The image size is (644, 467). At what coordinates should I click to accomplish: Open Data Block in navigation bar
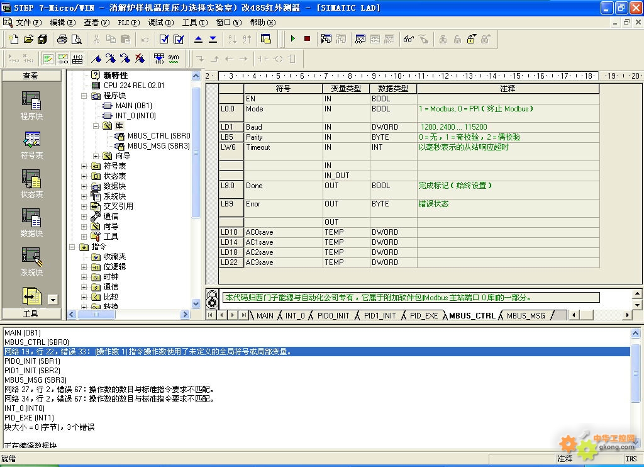click(x=31, y=223)
